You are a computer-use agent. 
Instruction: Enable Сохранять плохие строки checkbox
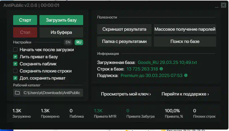[15, 71]
